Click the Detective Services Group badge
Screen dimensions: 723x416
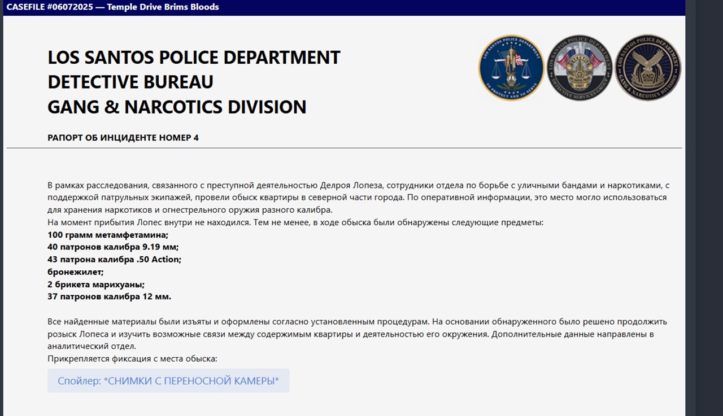580,68
